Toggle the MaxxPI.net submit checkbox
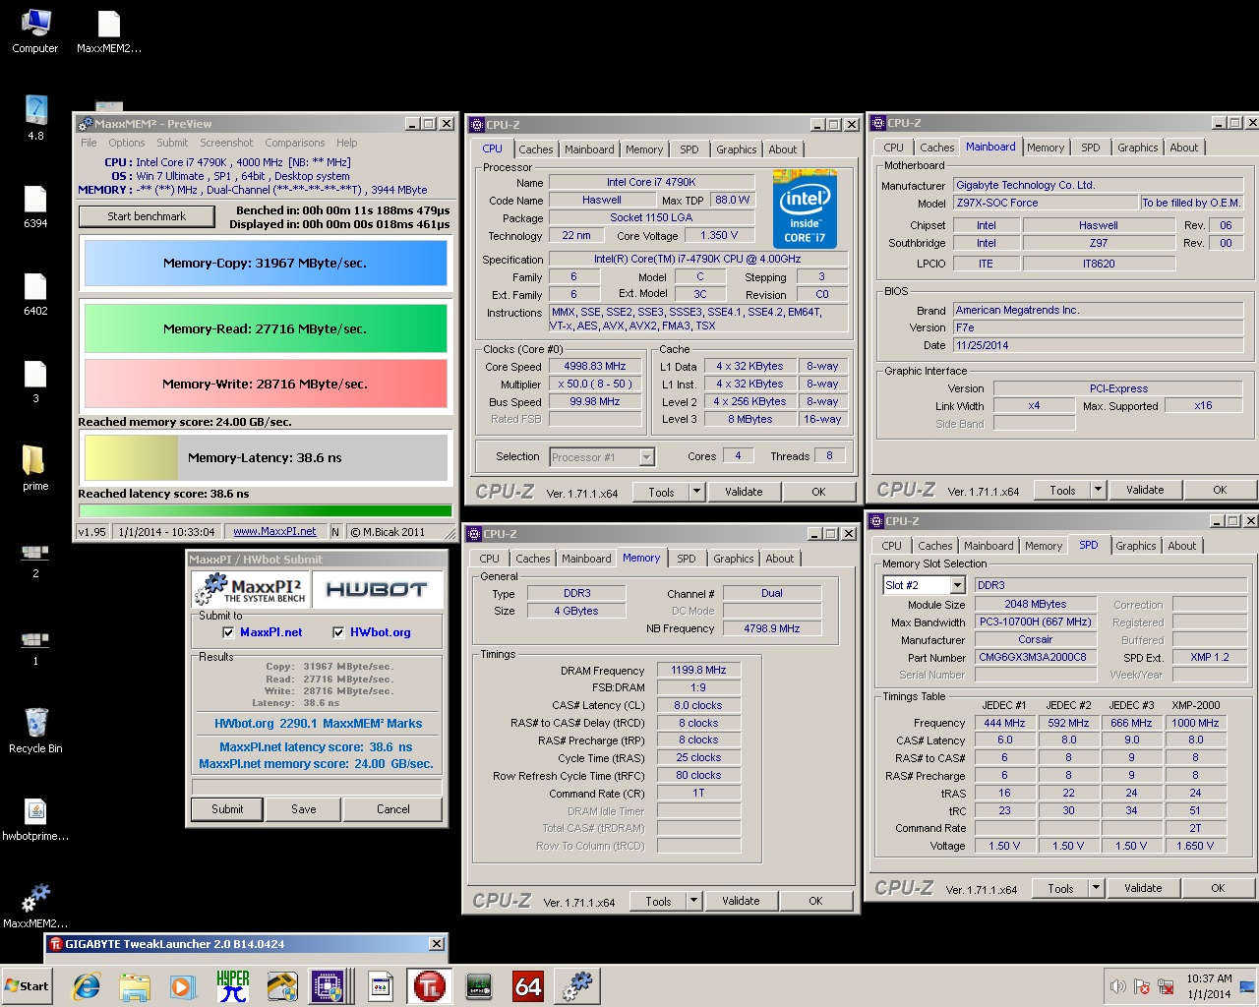Screen dimensions: 1259x1007 (228, 632)
